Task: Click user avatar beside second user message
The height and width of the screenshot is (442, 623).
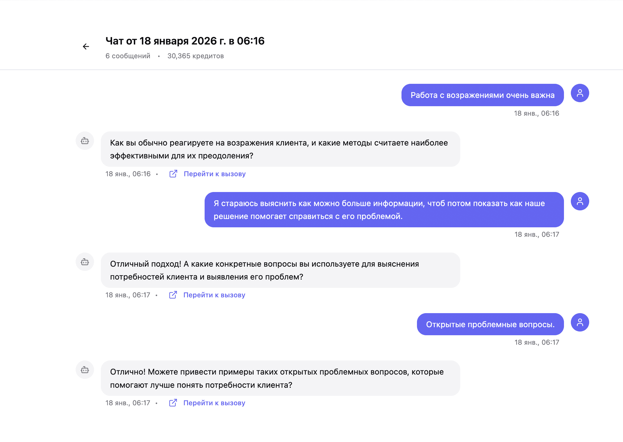Action: click(x=580, y=201)
